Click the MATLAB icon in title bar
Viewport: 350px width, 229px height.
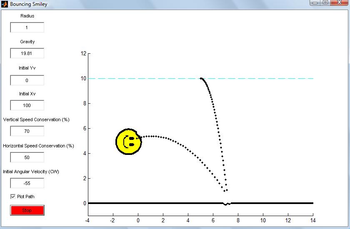(5, 4)
